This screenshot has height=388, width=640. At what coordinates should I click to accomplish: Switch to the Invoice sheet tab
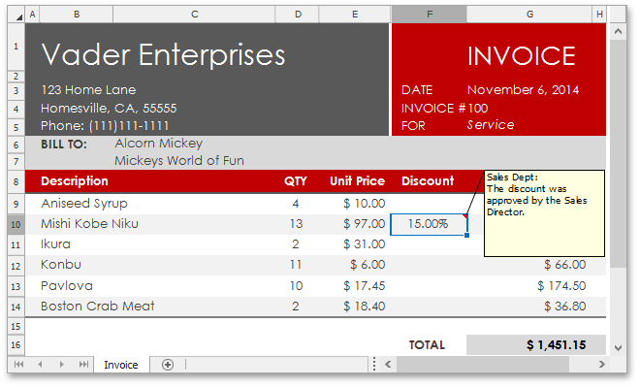tap(121, 365)
